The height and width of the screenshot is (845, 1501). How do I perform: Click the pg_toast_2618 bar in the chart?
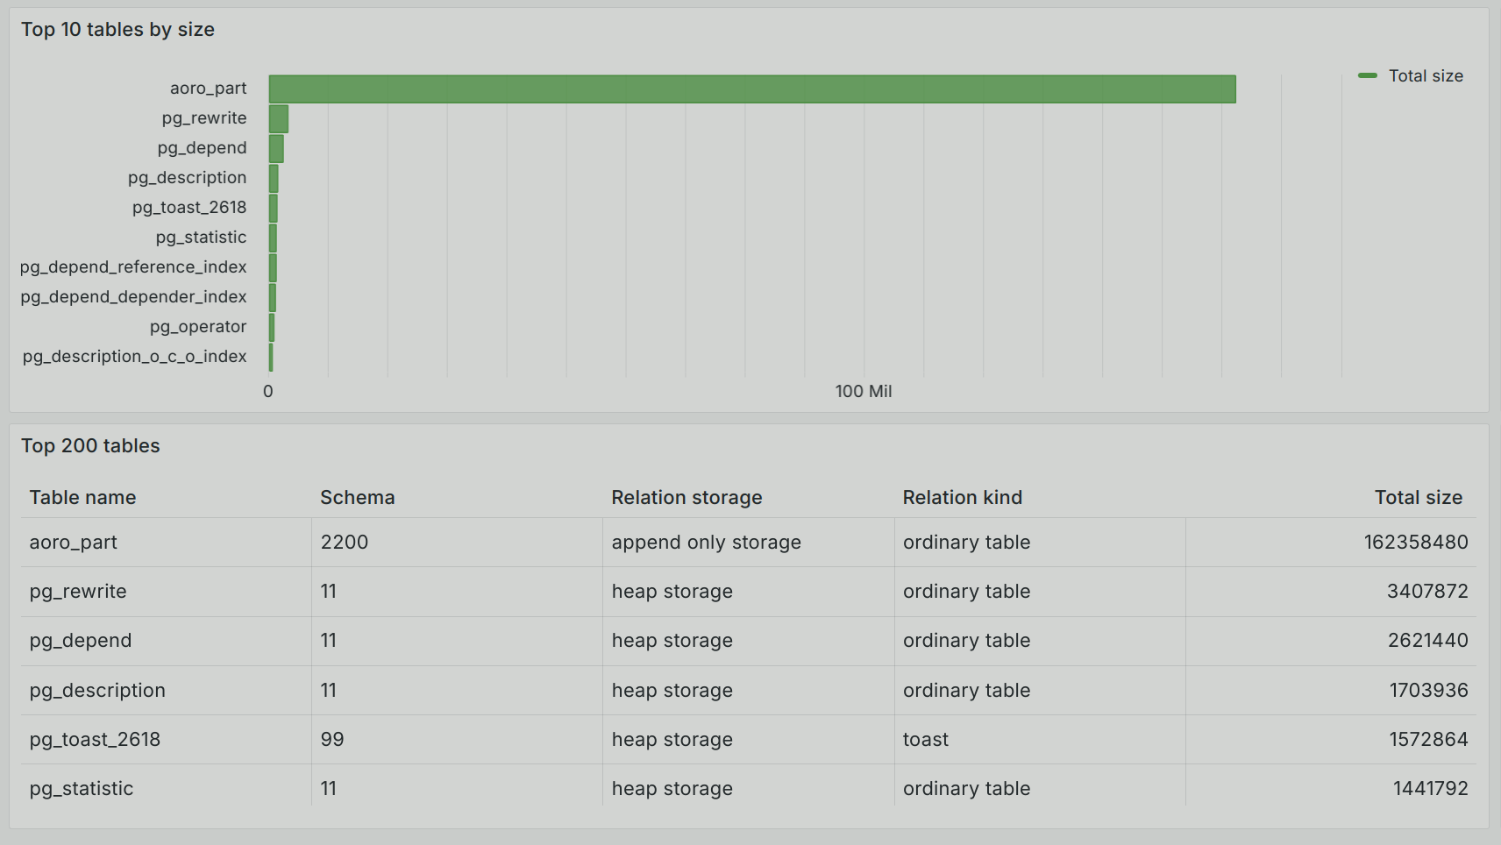pyautogui.click(x=274, y=208)
